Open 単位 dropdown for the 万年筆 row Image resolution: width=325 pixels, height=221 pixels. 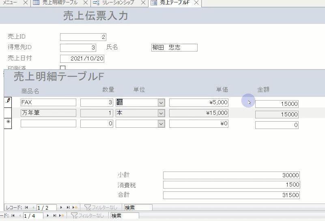tap(161, 113)
